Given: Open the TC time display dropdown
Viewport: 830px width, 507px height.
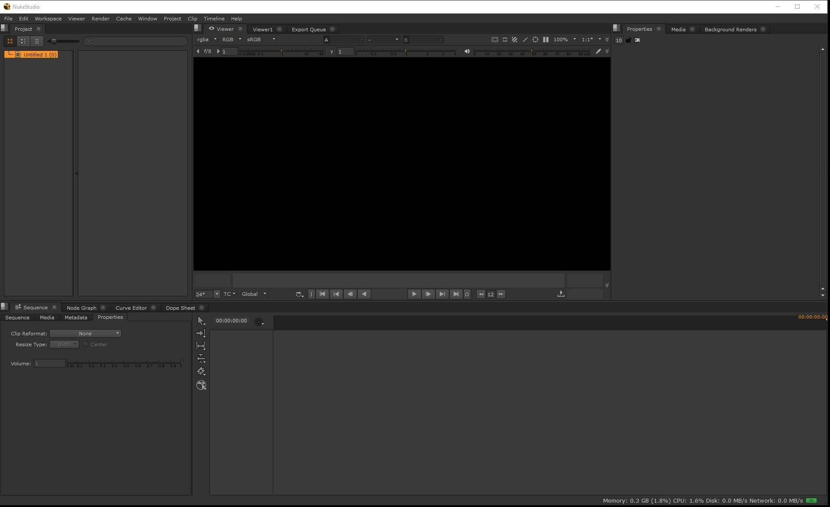Looking at the screenshot, I should tap(229, 294).
